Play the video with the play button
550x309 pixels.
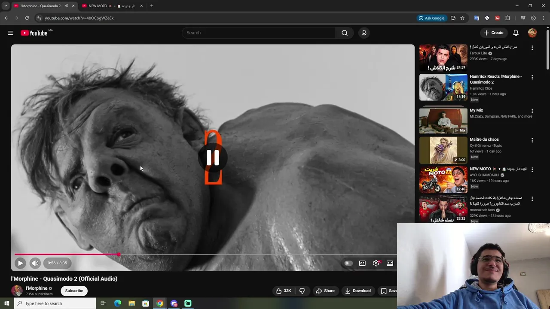20,263
